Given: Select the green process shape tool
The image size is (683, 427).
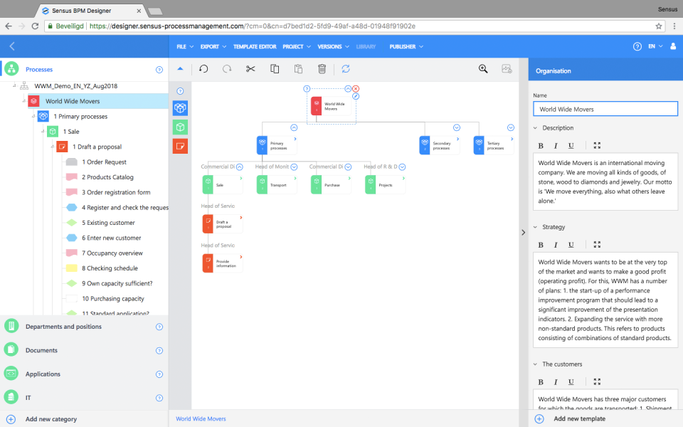Looking at the screenshot, I should 180,127.
